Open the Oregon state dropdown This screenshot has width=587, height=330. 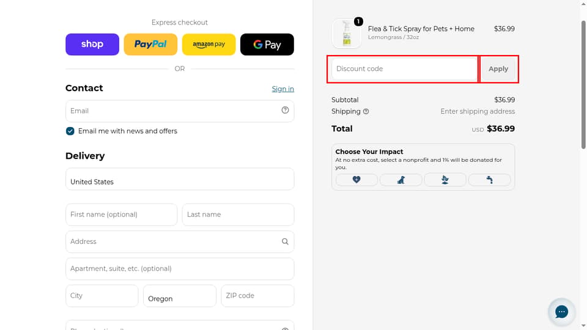tap(180, 296)
